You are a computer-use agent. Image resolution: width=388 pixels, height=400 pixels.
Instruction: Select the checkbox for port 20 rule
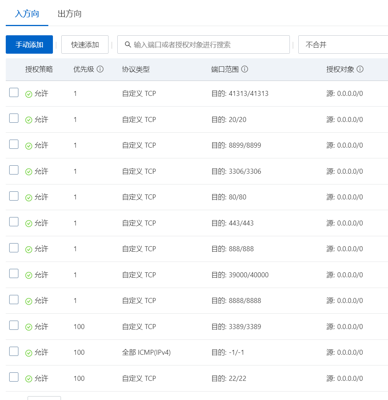pos(13,118)
